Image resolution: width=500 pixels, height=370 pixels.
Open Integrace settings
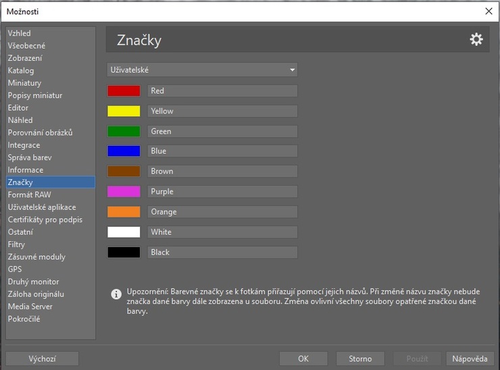pyautogui.click(x=51, y=145)
